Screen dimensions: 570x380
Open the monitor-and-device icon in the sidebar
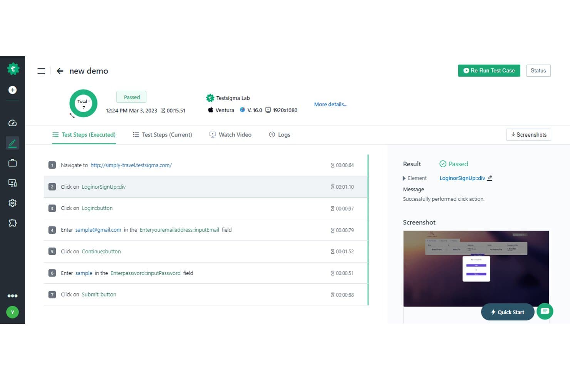coord(13,183)
